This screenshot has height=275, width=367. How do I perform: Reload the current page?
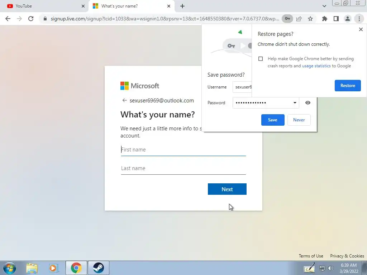31,19
